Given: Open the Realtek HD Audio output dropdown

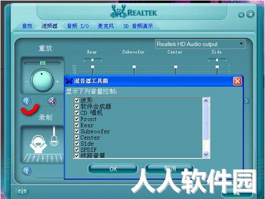Looking at the screenshot, I should 200,44.
